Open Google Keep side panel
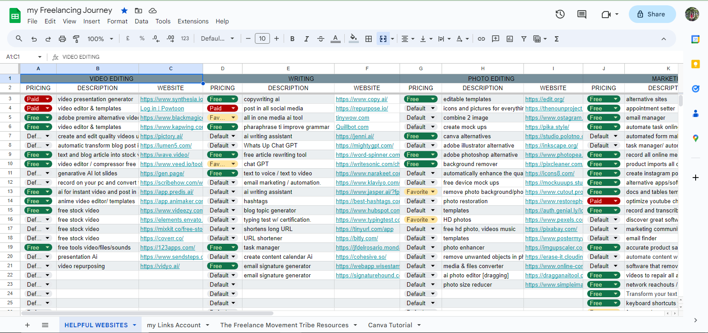Image resolution: width=708 pixels, height=333 pixels. [696, 64]
